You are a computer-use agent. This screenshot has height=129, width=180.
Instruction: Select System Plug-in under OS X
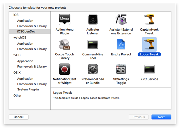pyautogui.click(x=28, y=90)
